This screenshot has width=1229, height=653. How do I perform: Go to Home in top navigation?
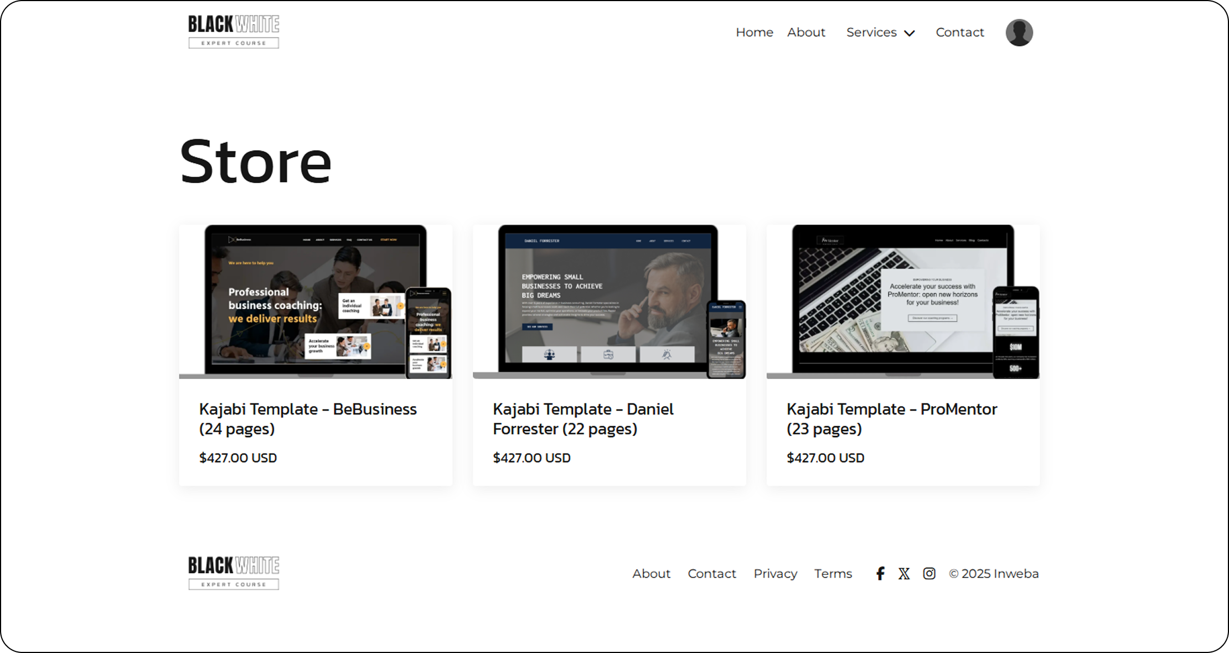coord(754,32)
